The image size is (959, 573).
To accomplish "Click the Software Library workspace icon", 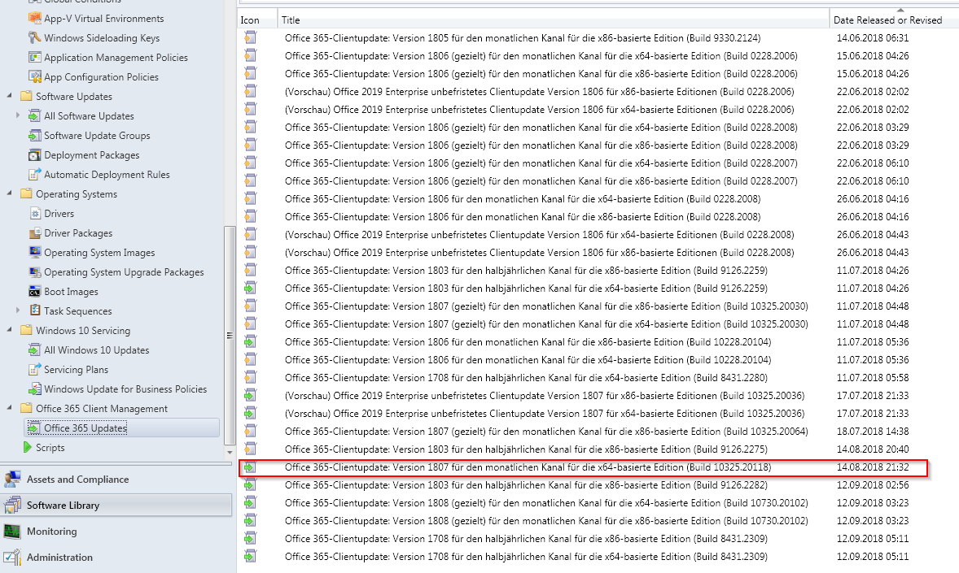I will pyautogui.click(x=12, y=506).
